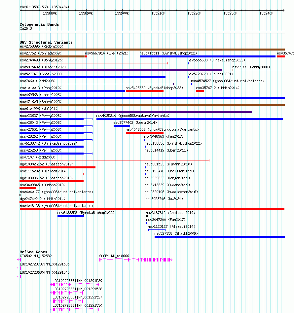Image resolution: width=294 pixels, height=313 pixels.
Task: Select esv1010013 (Pang2010) label
Action: point(41,88)
